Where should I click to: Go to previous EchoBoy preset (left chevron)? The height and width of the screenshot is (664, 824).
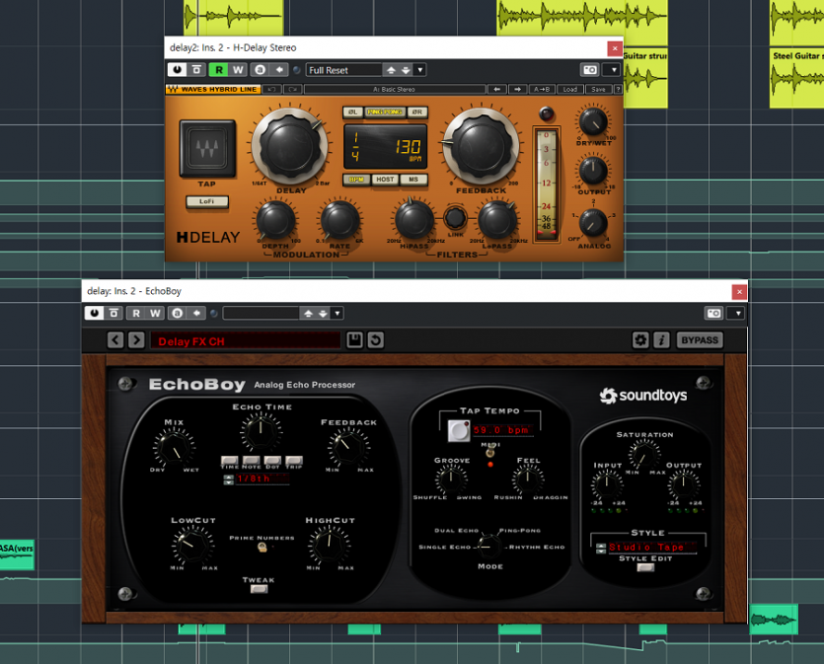[115, 339]
